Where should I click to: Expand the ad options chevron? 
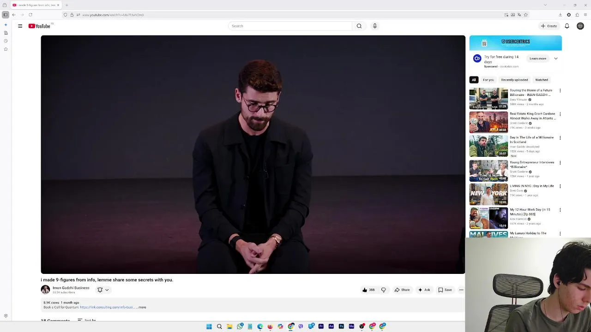(x=556, y=59)
